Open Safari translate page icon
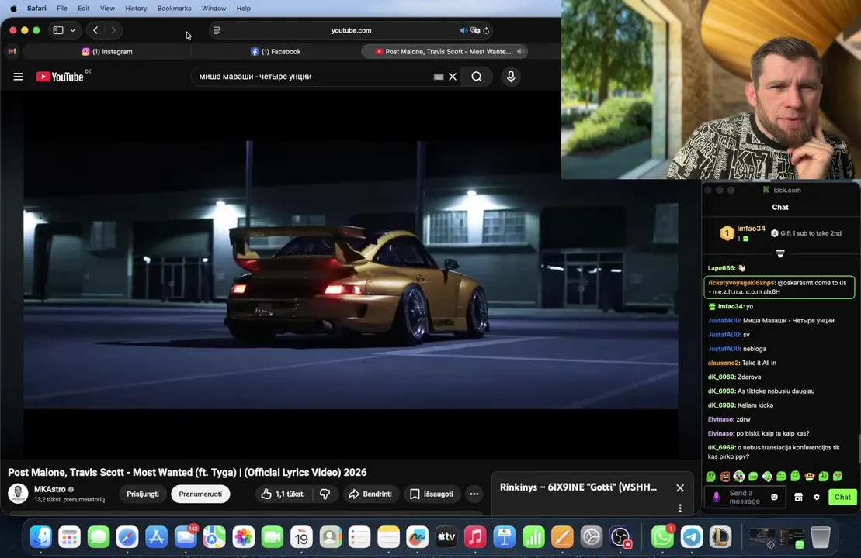Viewport: 861px width, 558px height. click(x=475, y=31)
